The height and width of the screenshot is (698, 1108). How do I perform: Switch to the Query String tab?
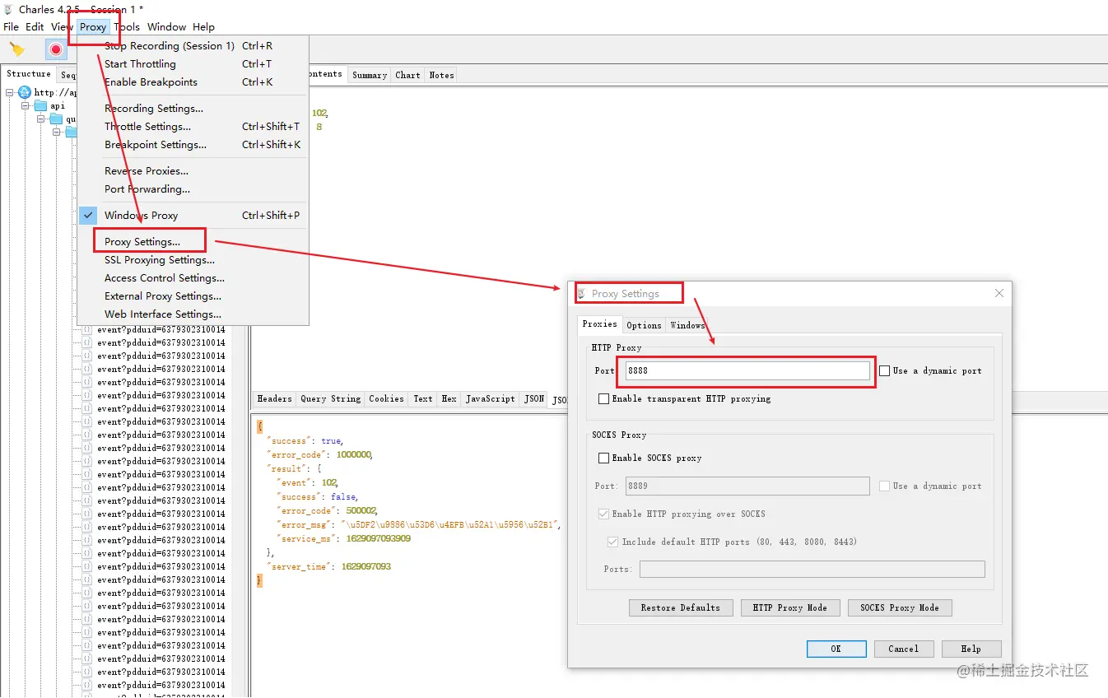point(330,398)
